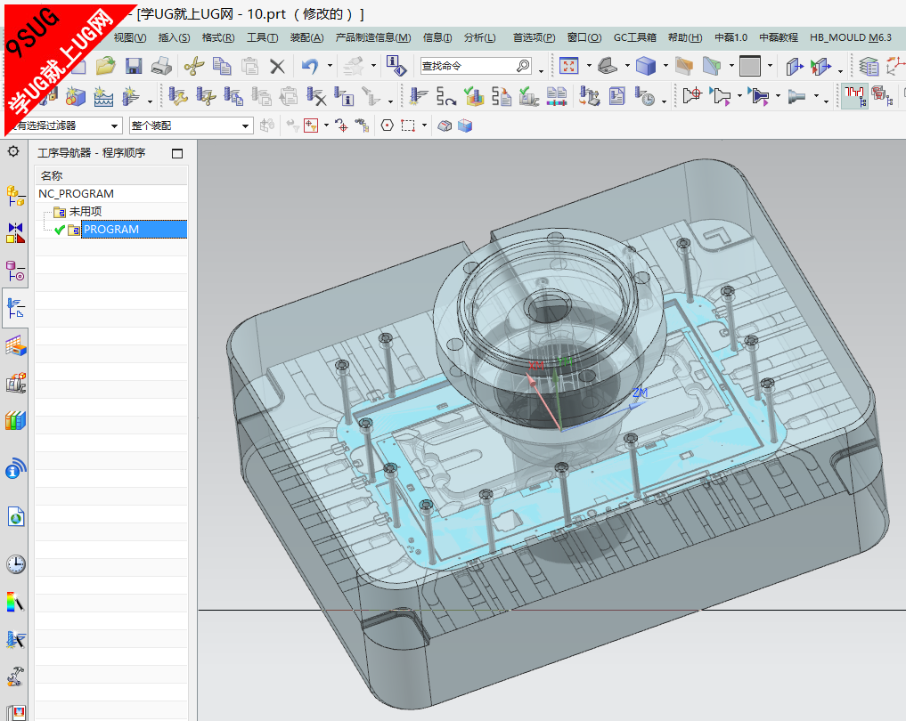The height and width of the screenshot is (721, 906).
Task: Open the 装配(A) menu
Action: coord(306,37)
